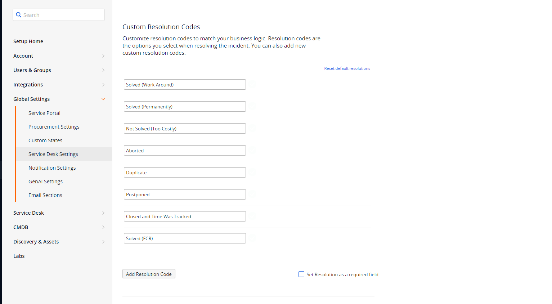This screenshot has width=552, height=304.
Task: Click the search magnifier icon
Action: coord(19,15)
